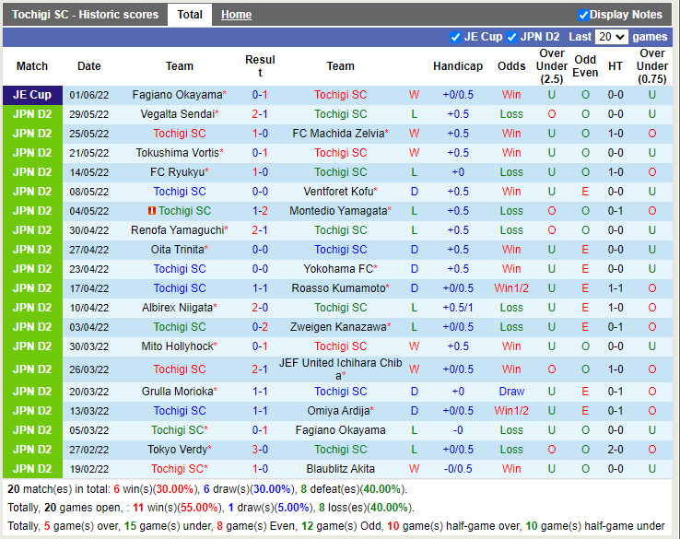
Task: Click the JE Cup league badge in first row
Action: pyautogui.click(x=32, y=95)
